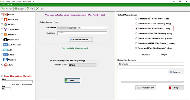Choose Generate EMLx File Format option
Image resolution: width=190 pixels, height=100 pixels.
tap(136, 38)
